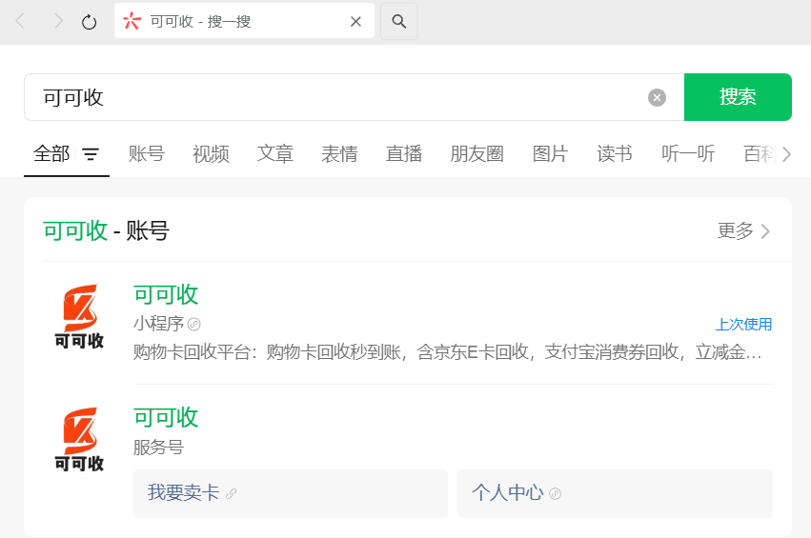The width and height of the screenshot is (811, 538).
Task: Expand 更多 account results
Action: [743, 230]
